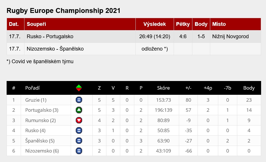The image size is (266, 162).
Task: Click the Skóre column header
Action: click(163, 88)
